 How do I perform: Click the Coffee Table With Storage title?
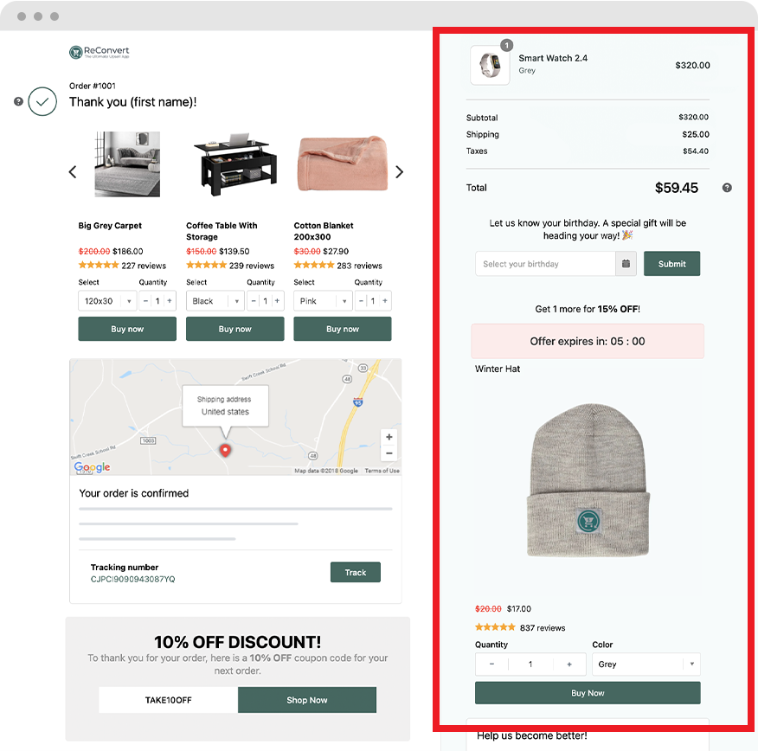(222, 231)
